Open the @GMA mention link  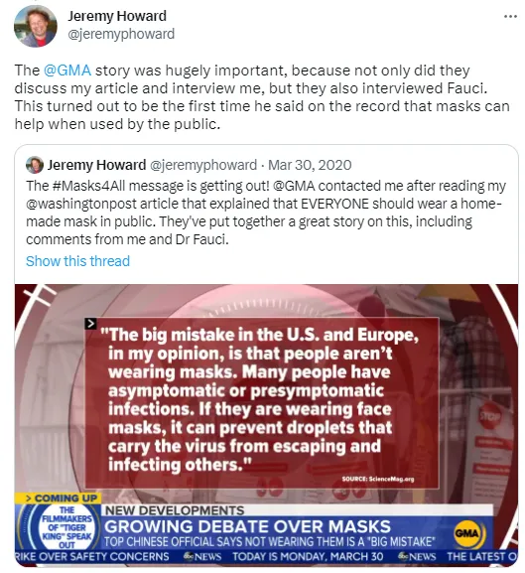click(67, 71)
